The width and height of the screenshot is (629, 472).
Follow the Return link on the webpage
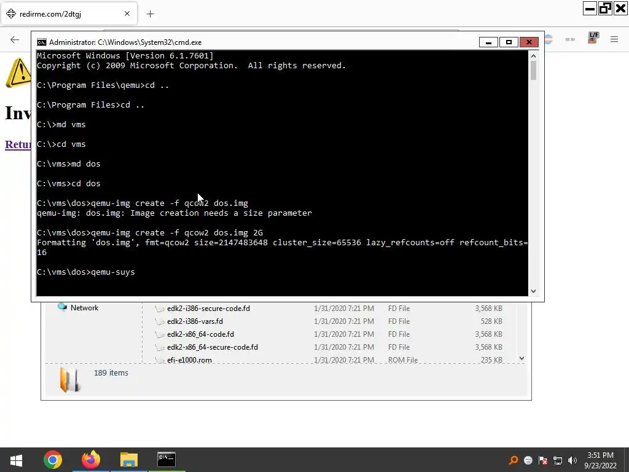(x=18, y=144)
